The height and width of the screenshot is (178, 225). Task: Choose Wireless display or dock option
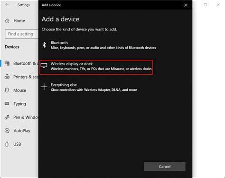[x=96, y=67]
